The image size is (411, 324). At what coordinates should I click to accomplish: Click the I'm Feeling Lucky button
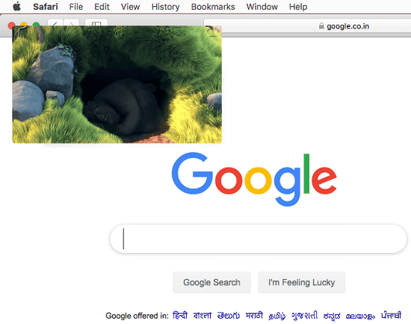point(301,282)
